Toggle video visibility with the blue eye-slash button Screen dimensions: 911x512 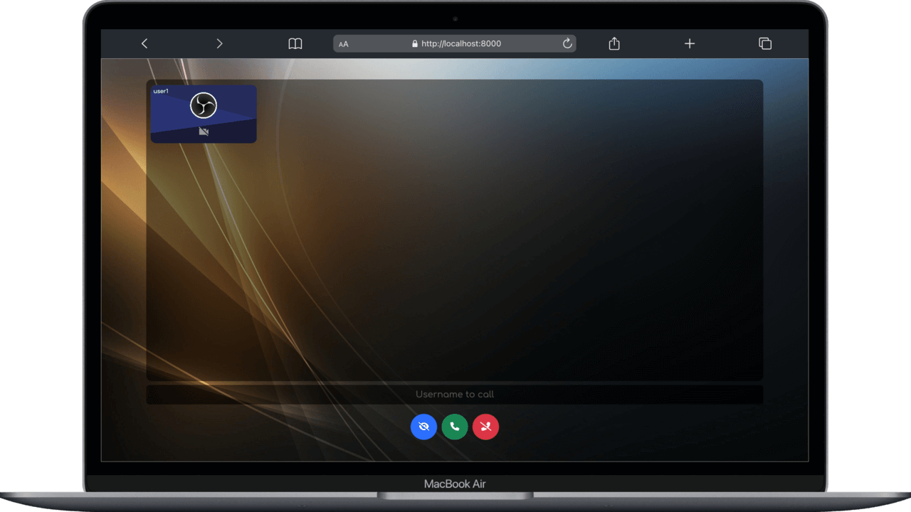click(x=423, y=427)
